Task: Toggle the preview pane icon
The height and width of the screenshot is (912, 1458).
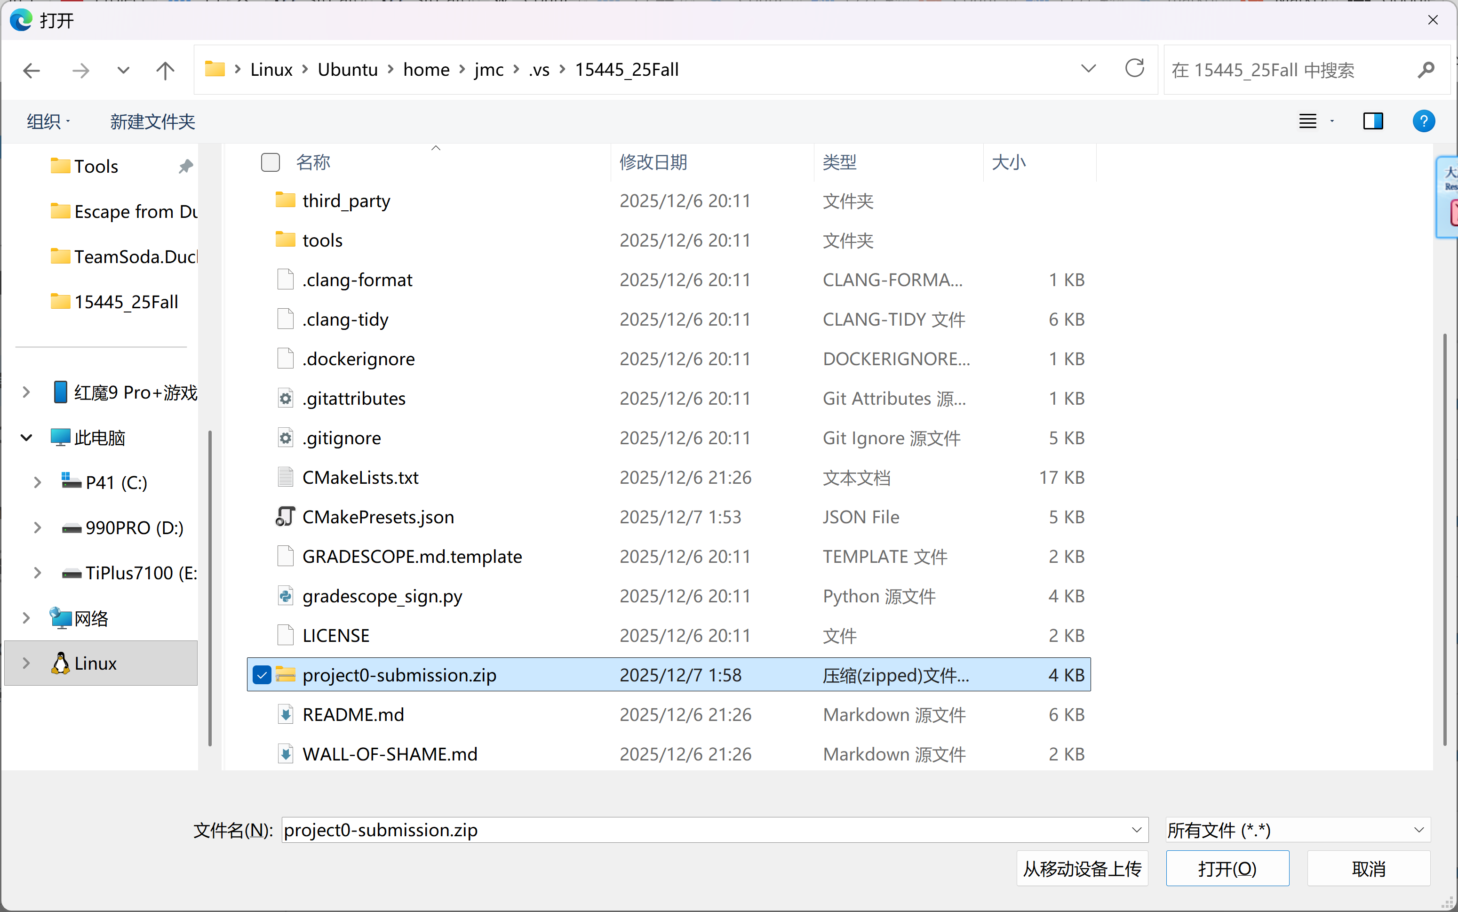Action: (x=1373, y=121)
